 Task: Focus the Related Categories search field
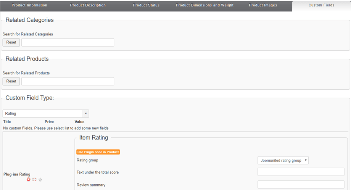(x=68, y=42)
